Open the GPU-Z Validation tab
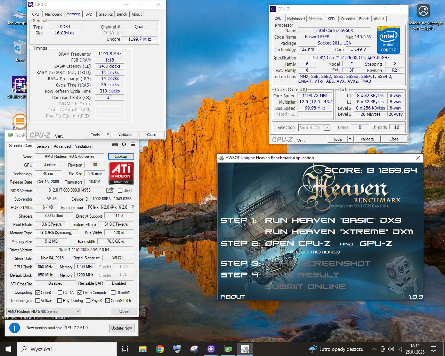 pos(83,146)
